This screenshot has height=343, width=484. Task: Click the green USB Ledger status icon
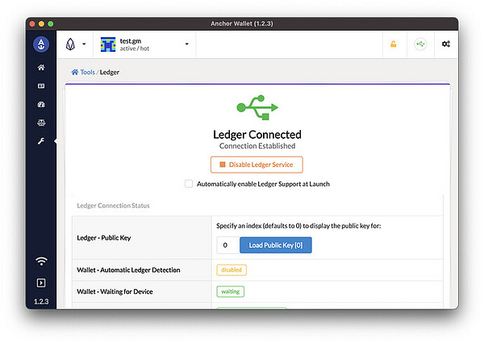[420, 44]
